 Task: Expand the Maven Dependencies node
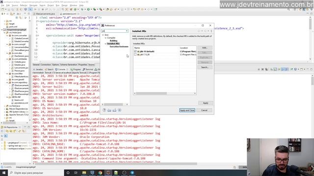(x=4, y=109)
